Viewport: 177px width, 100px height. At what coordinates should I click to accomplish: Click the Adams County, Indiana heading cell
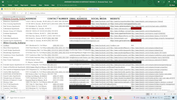pos(14,19)
